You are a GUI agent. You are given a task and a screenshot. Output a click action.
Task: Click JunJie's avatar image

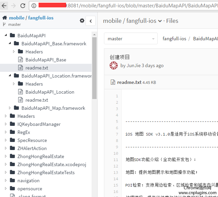point(114,65)
